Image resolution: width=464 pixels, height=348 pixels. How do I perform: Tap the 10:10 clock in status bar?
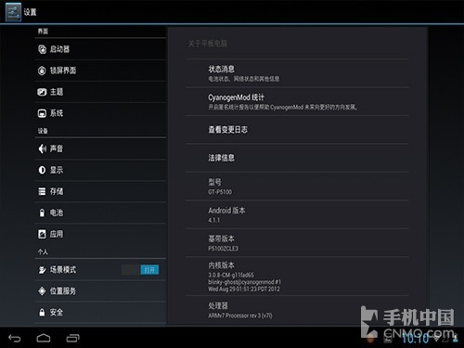(416, 339)
